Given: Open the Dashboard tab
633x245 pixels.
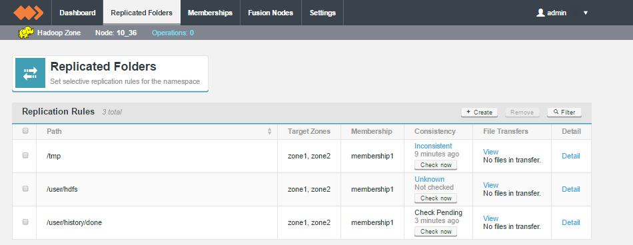Looking at the screenshot, I should [77, 13].
